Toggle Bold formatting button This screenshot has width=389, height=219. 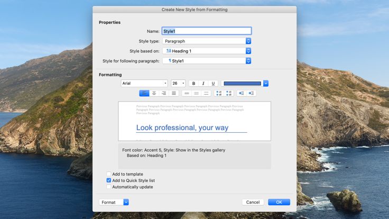193,84
